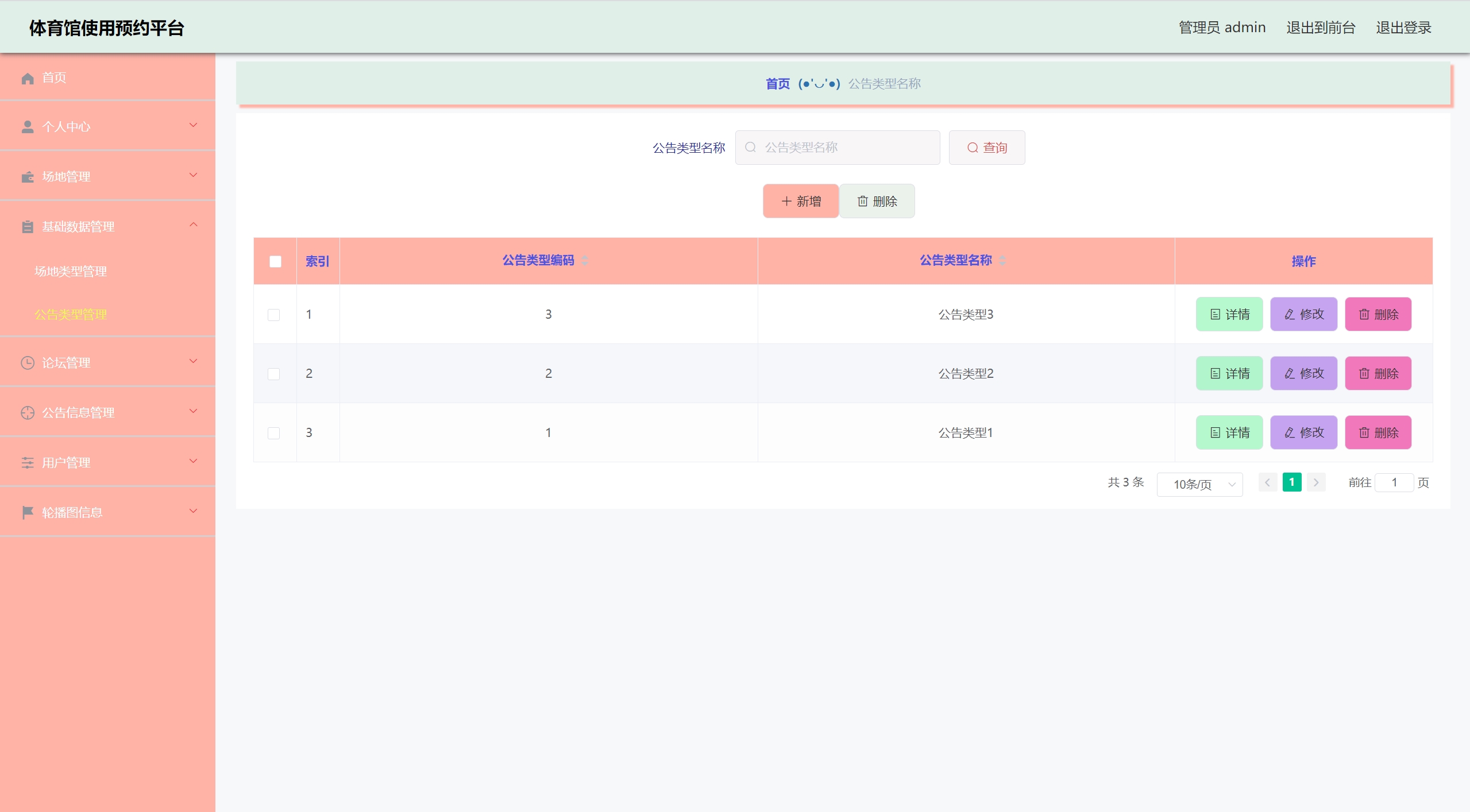
Task: Click the clock icon beside 论坛管理
Action: [27, 363]
